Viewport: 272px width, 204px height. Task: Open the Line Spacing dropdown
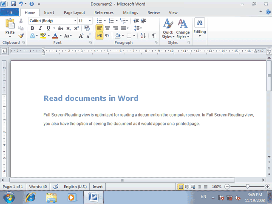pos(138,28)
